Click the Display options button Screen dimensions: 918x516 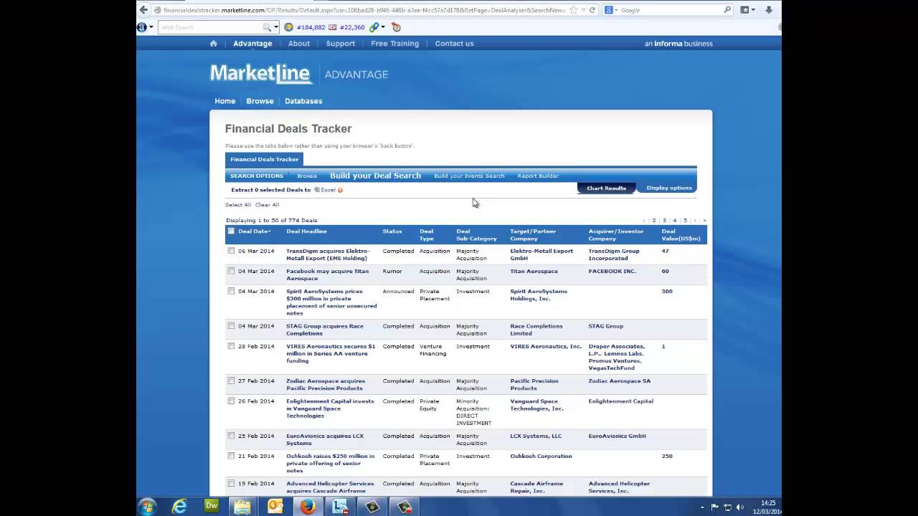668,188
